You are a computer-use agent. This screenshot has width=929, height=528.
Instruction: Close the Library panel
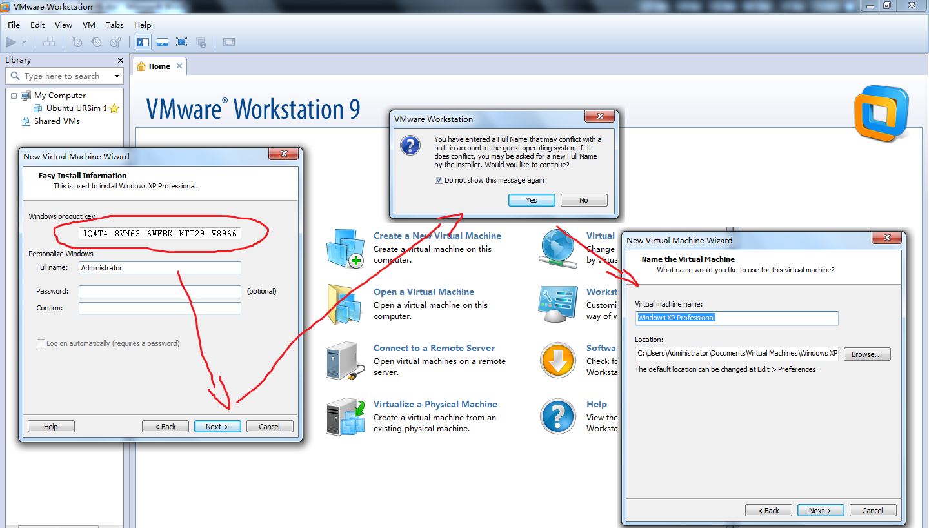[120, 60]
